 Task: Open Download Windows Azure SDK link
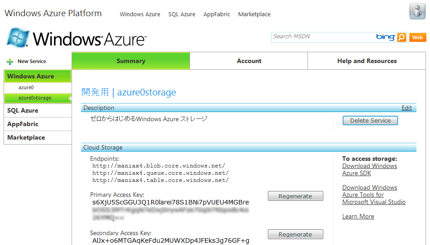pyautogui.click(x=369, y=169)
